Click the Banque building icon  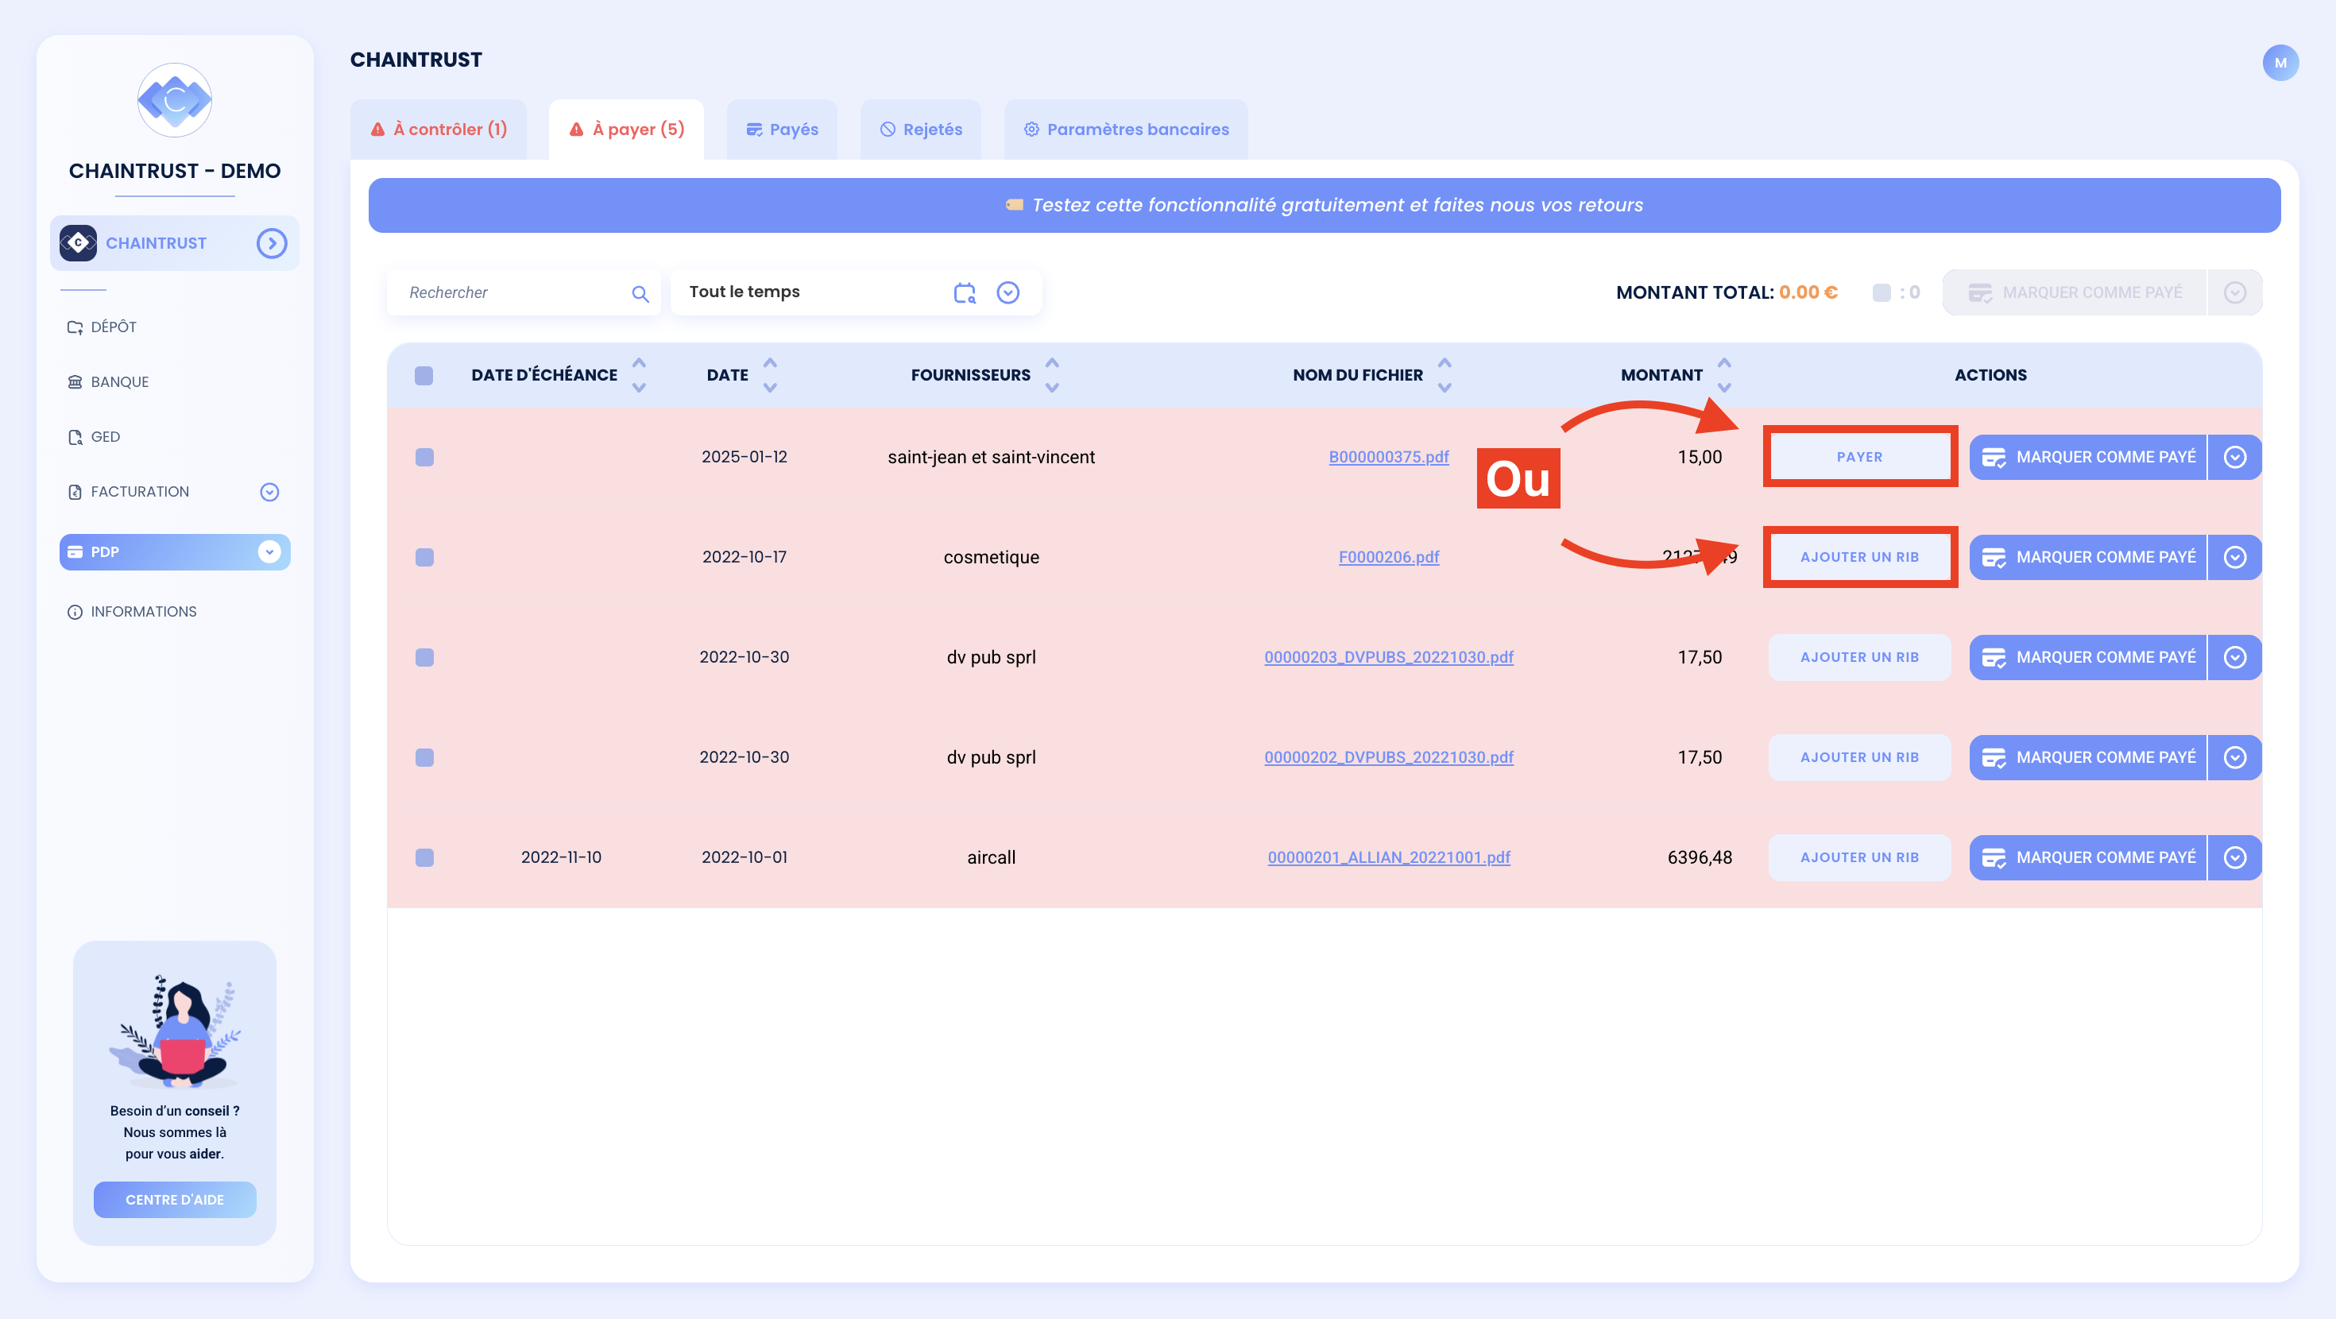pyautogui.click(x=75, y=382)
